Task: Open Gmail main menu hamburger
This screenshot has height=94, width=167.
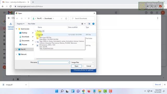Action: click(x=4, y=13)
